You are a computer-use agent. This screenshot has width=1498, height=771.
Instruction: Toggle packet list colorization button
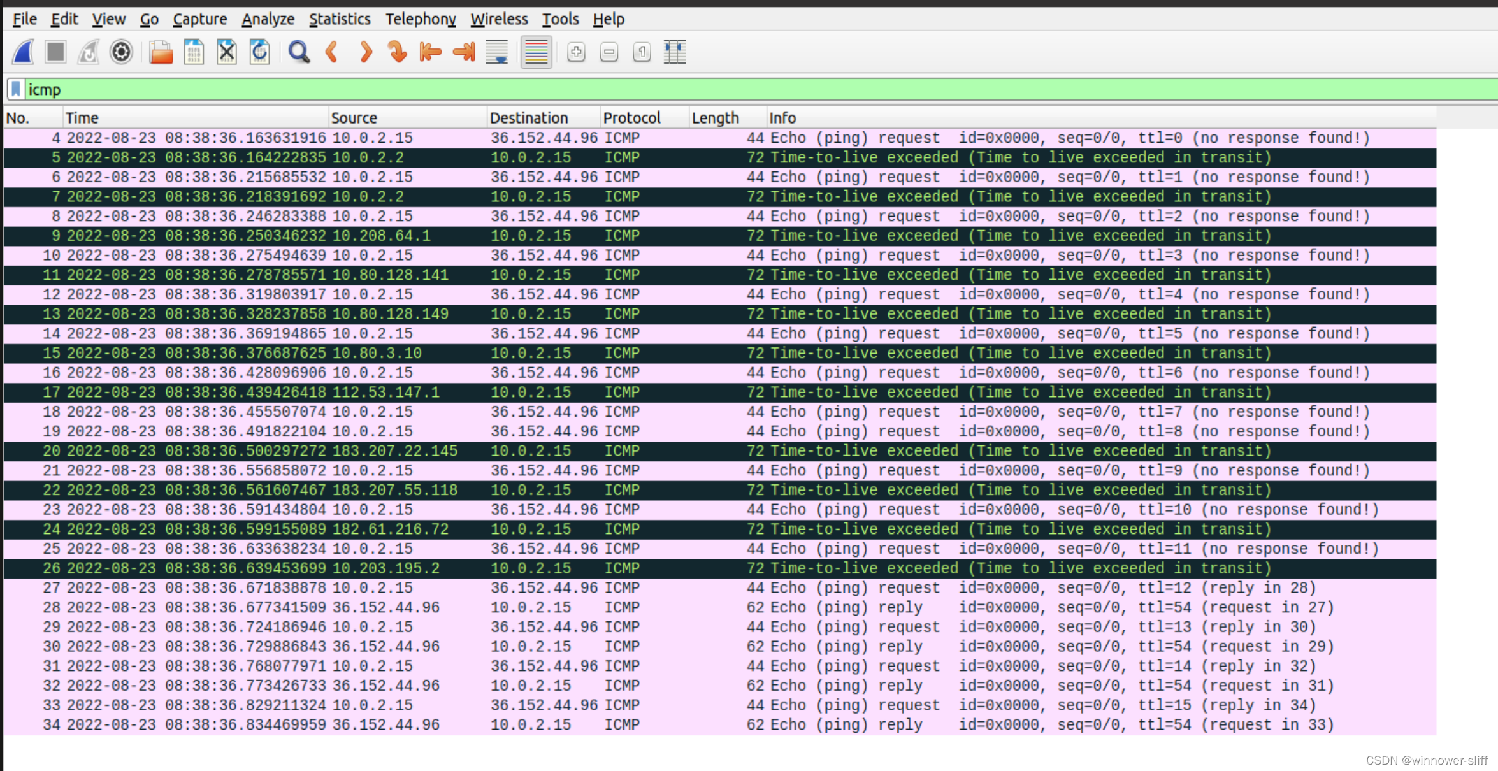536,52
